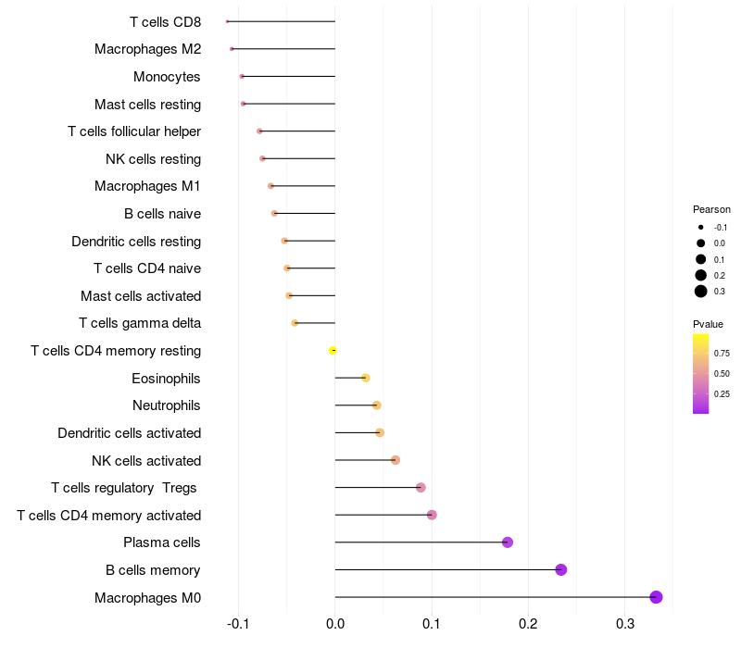Image resolution: width=741 pixels, height=648 pixels.
Task: Click the NK cells activated dot
Action: pos(396,460)
